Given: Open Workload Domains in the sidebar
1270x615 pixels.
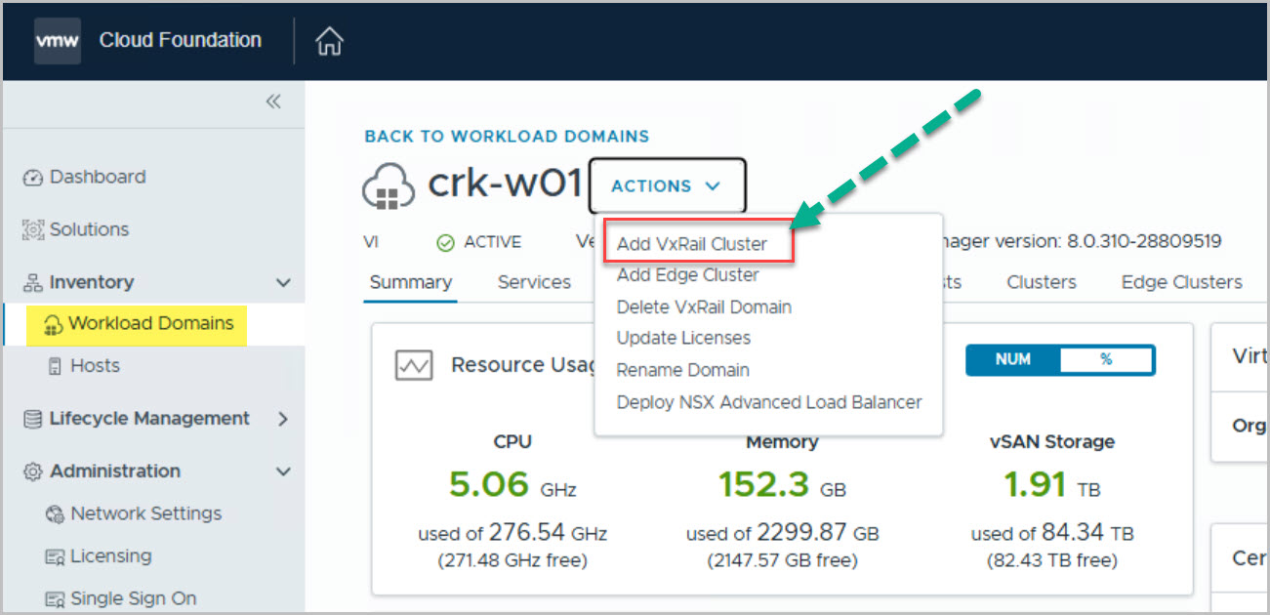Looking at the screenshot, I should pos(150,323).
